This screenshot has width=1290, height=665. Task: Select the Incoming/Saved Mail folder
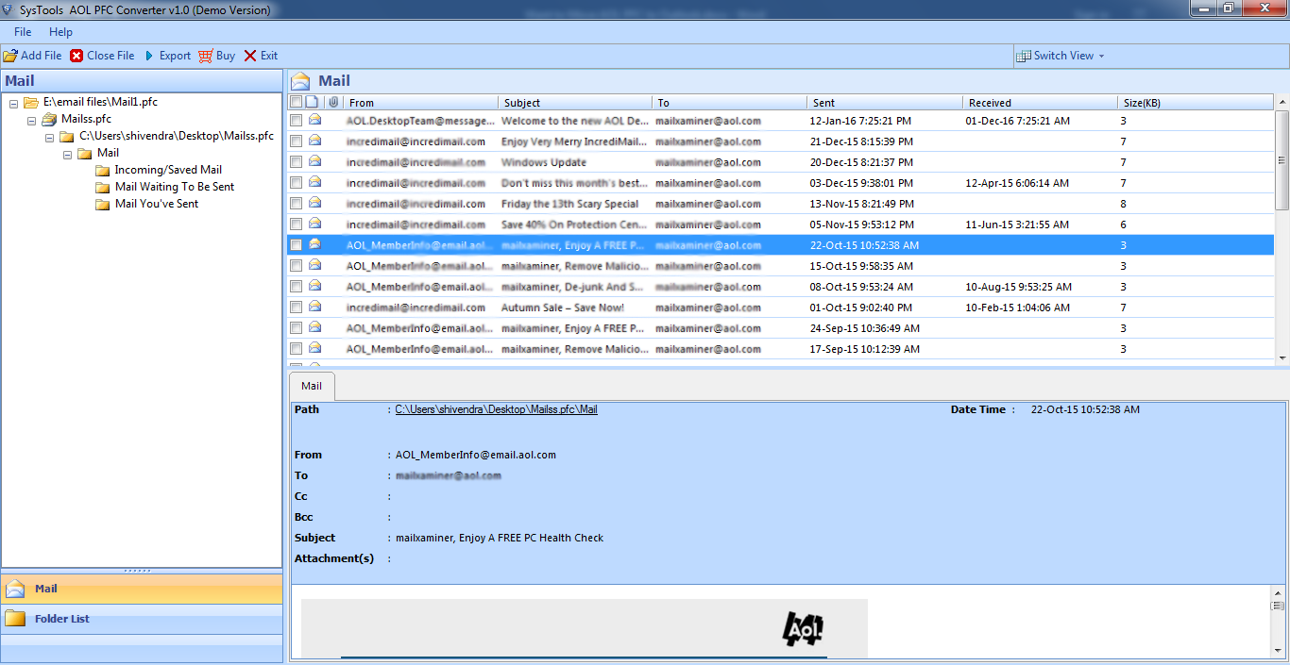tap(168, 170)
